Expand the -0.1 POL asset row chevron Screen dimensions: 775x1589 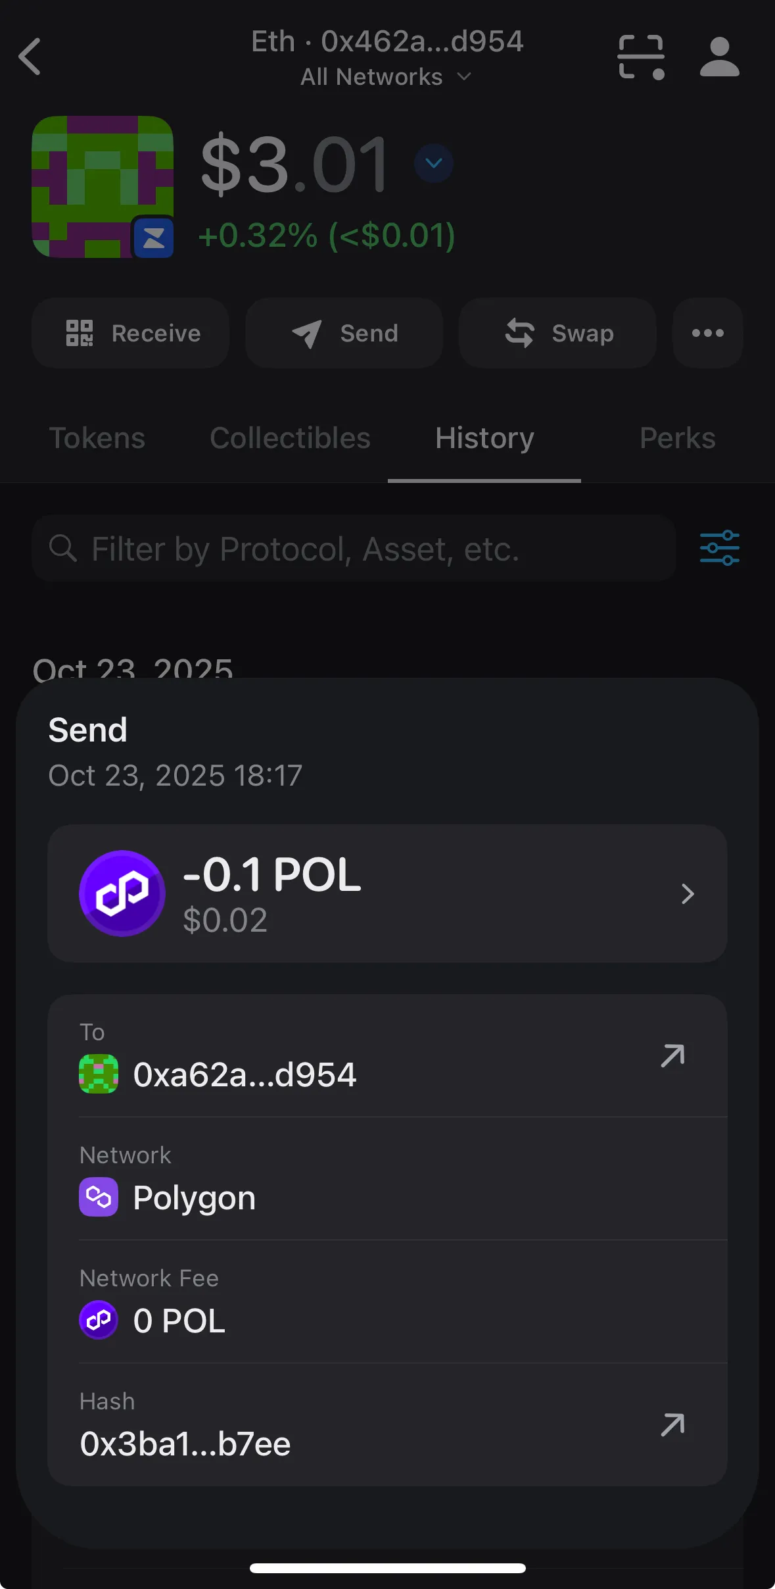(688, 894)
